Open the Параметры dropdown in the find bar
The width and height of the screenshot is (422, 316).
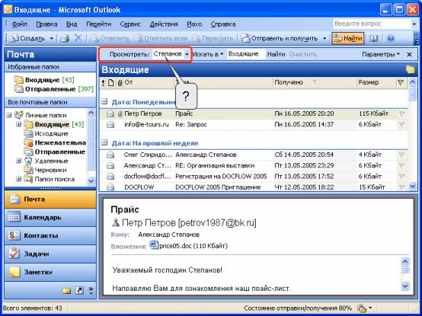coord(381,54)
